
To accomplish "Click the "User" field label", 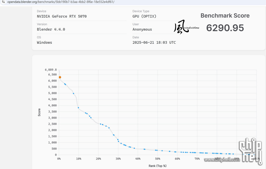I will [x=136, y=24].
